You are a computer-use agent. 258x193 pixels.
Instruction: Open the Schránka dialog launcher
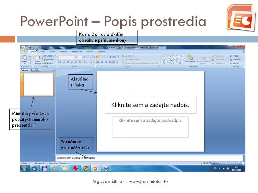pyautogui.click(x=31, y=66)
